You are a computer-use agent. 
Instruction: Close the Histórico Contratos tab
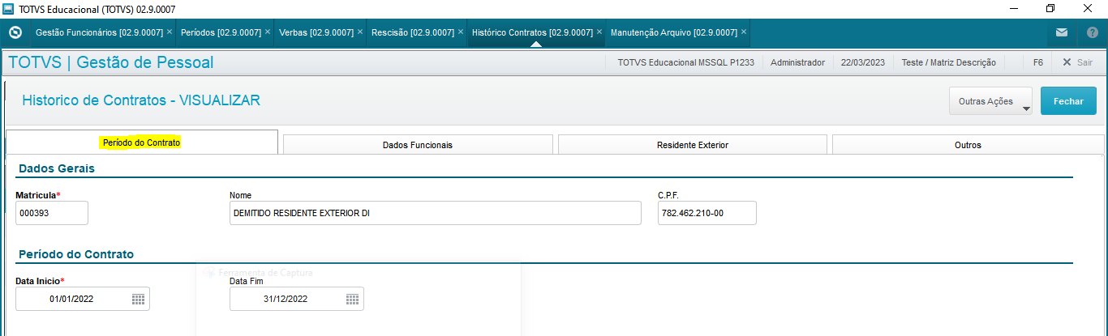point(599,32)
